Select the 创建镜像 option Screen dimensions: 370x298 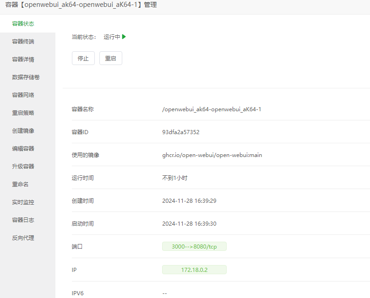coord(23,131)
